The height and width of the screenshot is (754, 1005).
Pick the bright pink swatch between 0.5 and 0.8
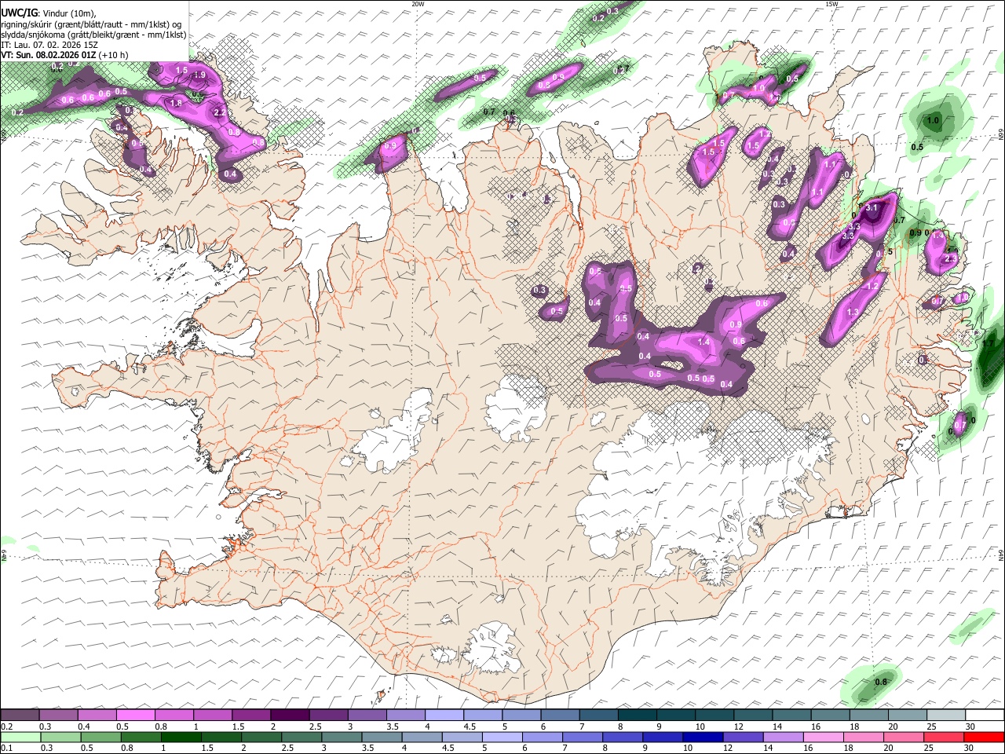(x=136, y=716)
